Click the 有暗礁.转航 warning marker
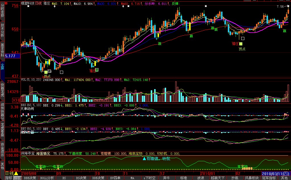The image size is (291, 180). tap(156, 159)
